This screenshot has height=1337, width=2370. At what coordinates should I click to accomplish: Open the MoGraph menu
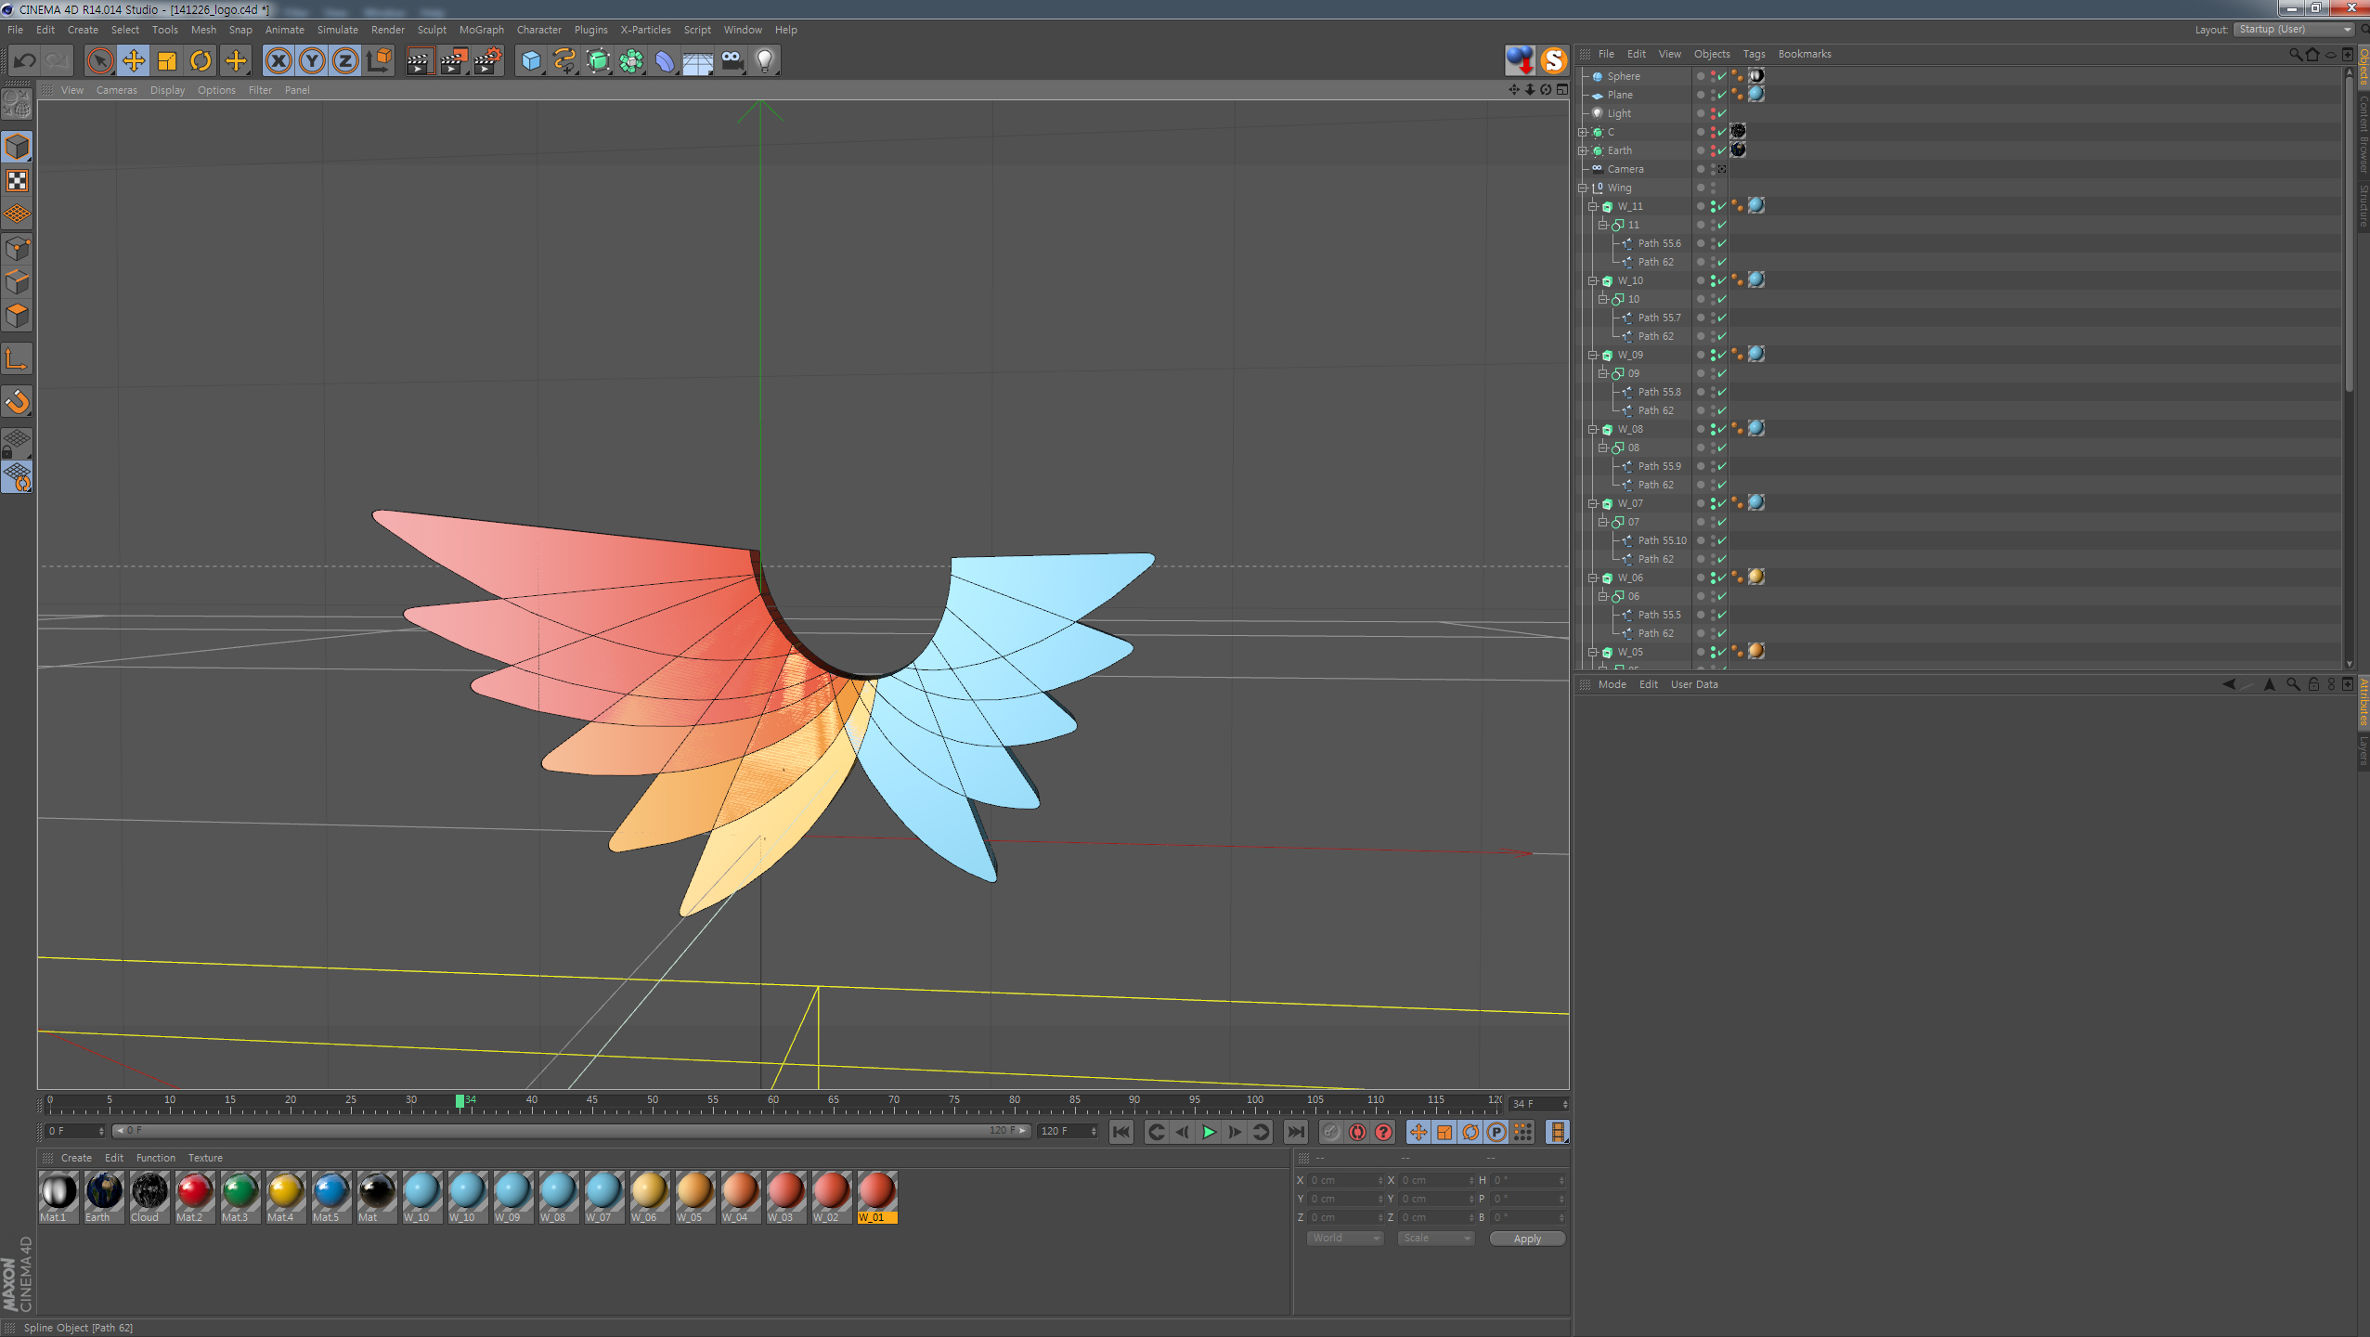[481, 30]
